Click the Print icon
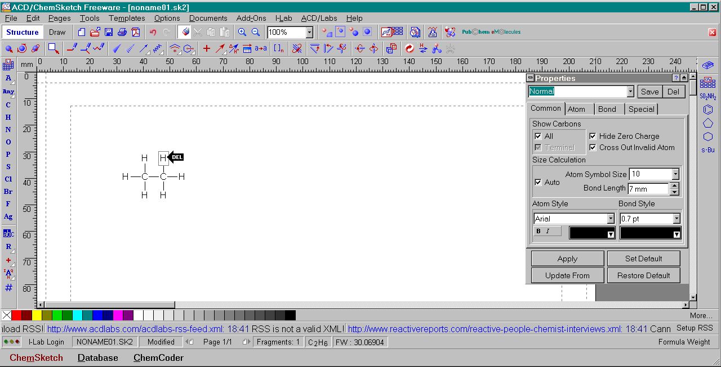The height and width of the screenshot is (367, 721). coord(122,32)
